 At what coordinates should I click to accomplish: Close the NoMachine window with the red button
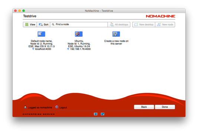[x=16, y=11]
